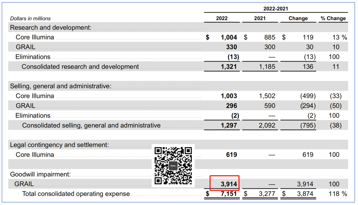
Task: Click the '% Change' column header
Action: click(x=333, y=19)
